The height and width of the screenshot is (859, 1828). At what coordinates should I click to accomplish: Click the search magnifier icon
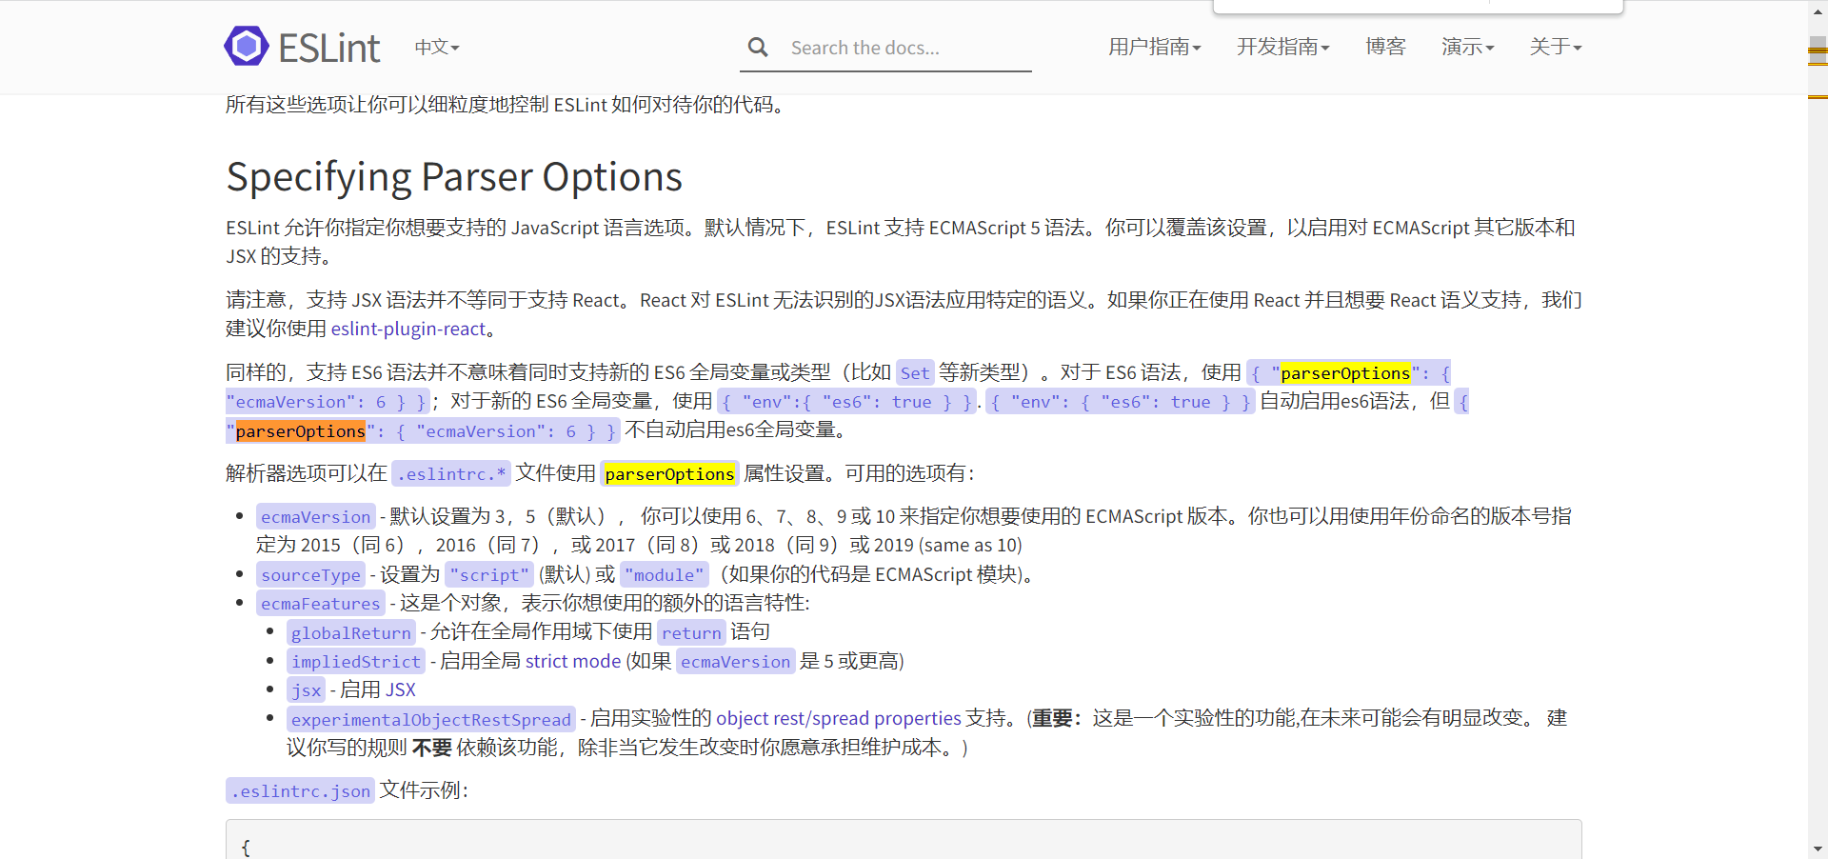coord(758,47)
